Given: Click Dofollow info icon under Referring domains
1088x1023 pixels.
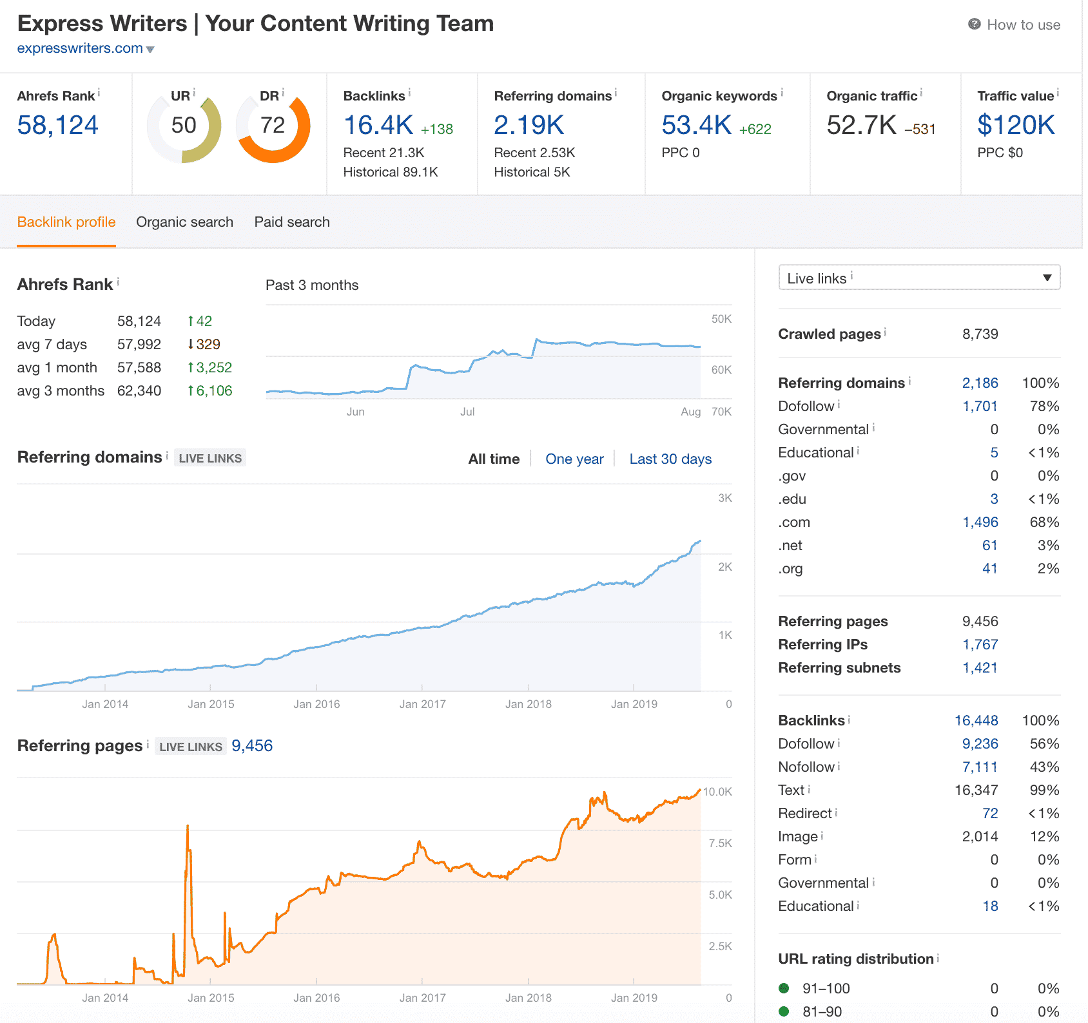Looking at the screenshot, I should tap(839, 404).
